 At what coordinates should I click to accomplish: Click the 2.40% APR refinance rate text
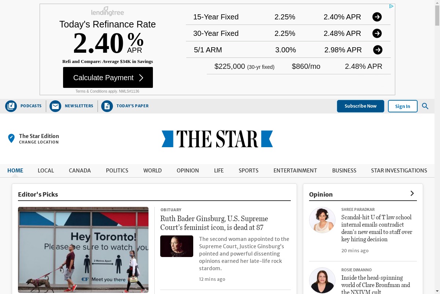(108, 43)
